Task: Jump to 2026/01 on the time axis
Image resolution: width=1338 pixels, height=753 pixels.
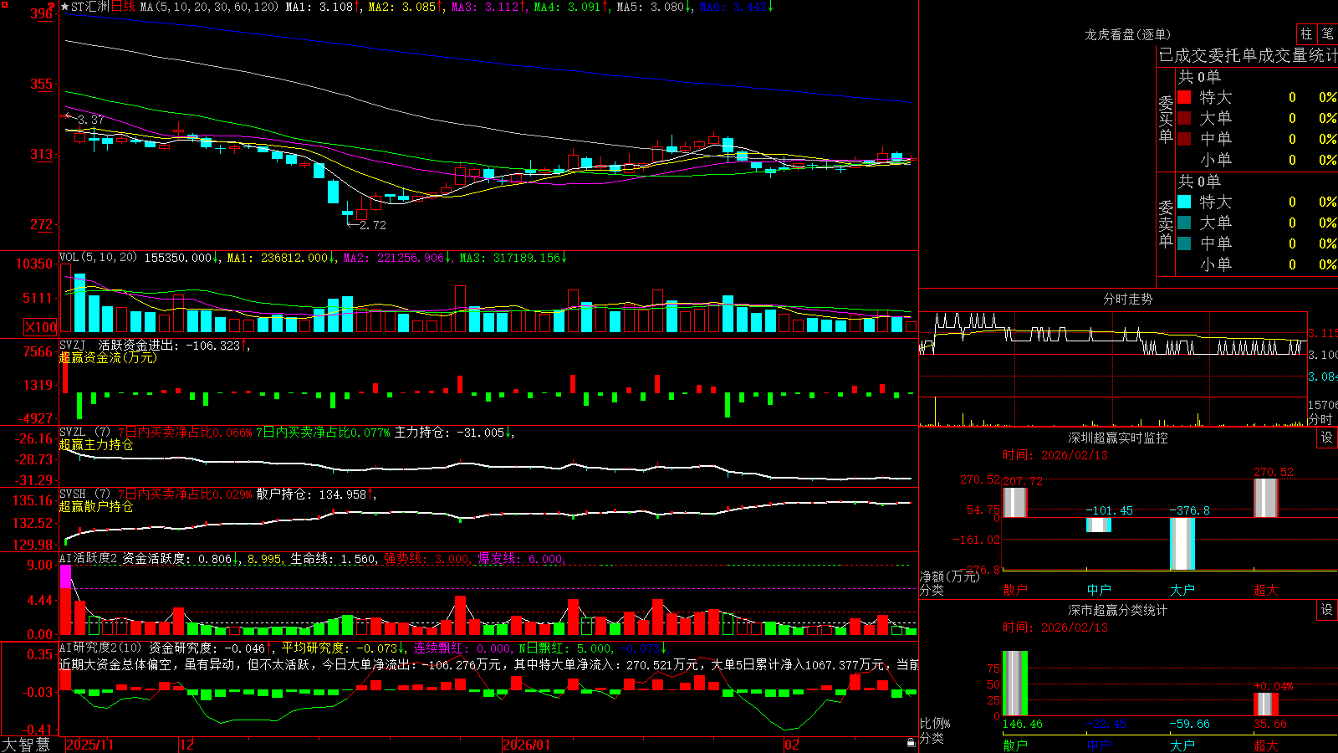Action: tap(526, 745)
